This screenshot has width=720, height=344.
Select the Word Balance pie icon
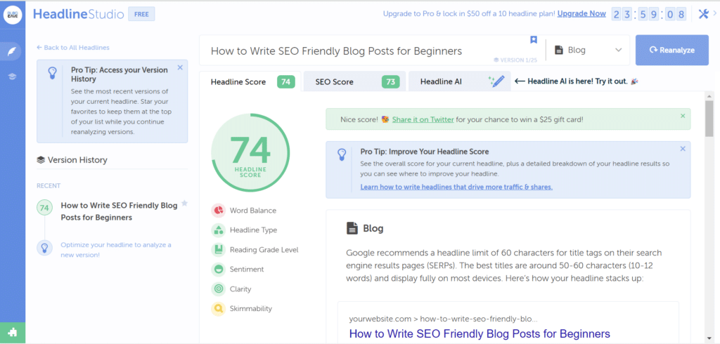tap(218, 211)
